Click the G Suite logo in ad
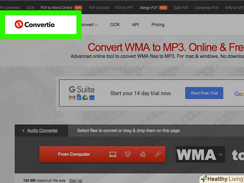The image size is (244, 183). click(x=82, y=89)
